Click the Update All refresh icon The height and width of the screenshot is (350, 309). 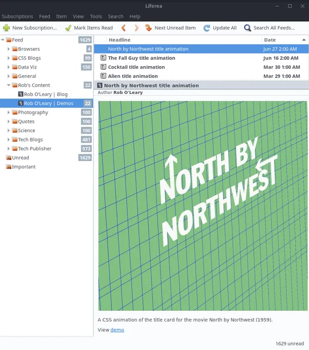pos(207,28)
